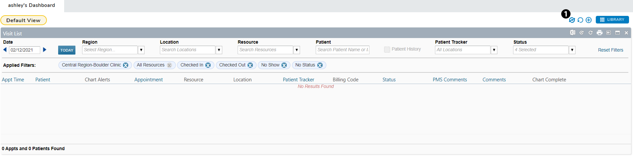The width and height of the screenshot is (633, 165).
Task: Remove the No Show filter chip
Action: [x=284, y=65]
